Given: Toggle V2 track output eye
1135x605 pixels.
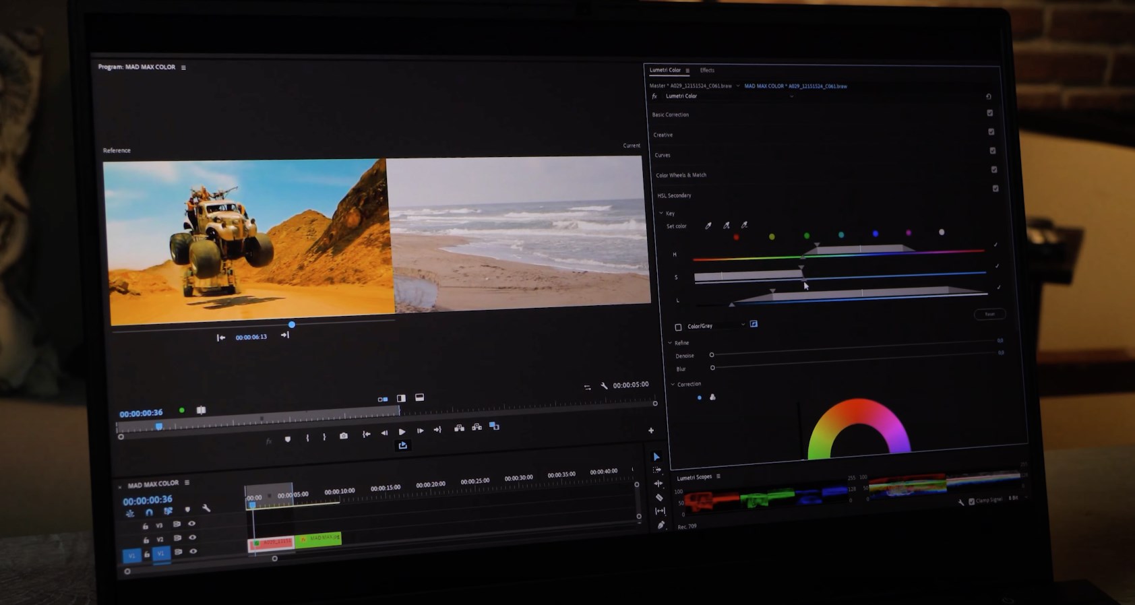Looking at the screenshot, I should coord(193,538).
